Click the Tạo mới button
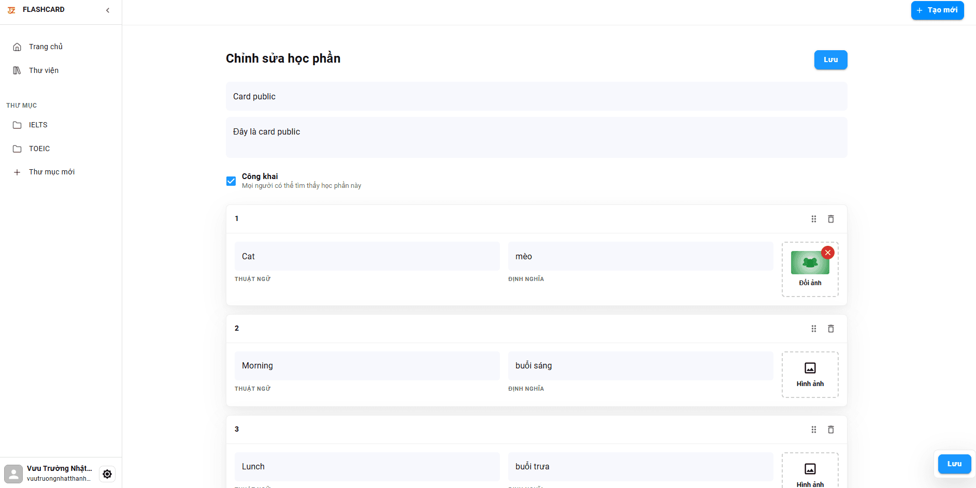Viewport: 976px width, 488px height. tap(937, 10)
